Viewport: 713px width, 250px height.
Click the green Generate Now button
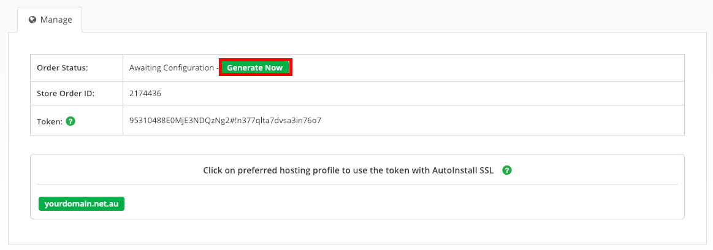[x=255, y=68]
